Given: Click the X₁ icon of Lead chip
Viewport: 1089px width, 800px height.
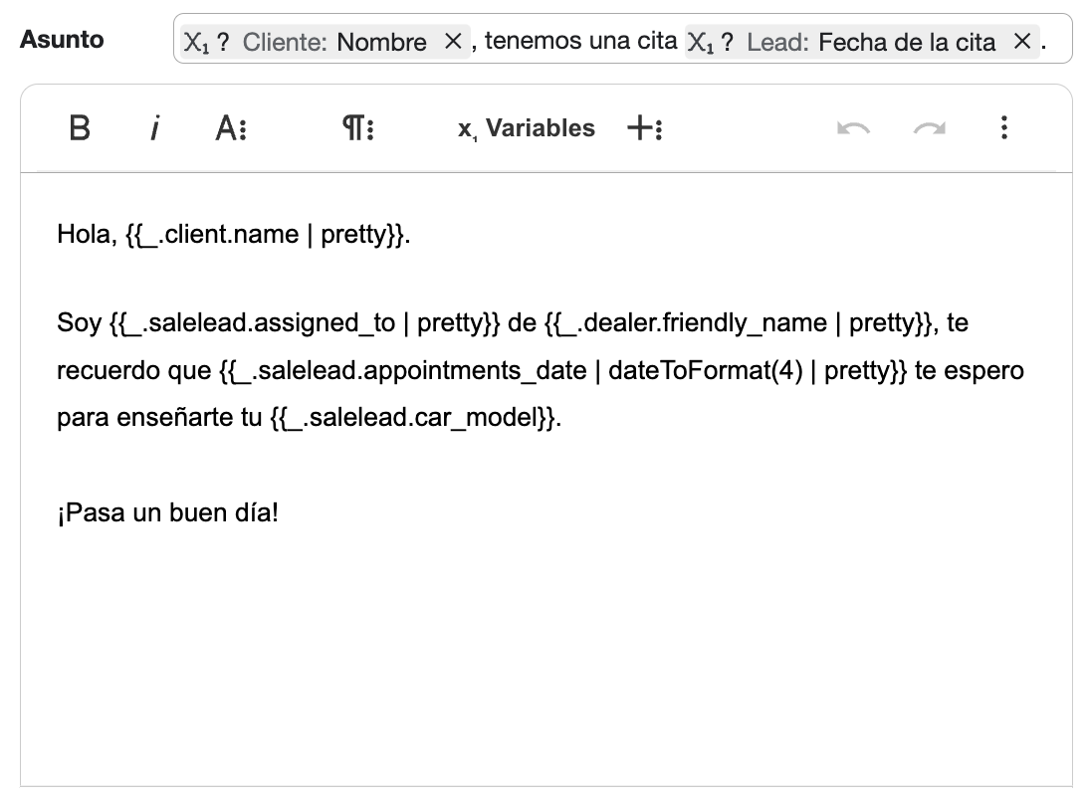Looking at the screenshot, I should 702,42.
